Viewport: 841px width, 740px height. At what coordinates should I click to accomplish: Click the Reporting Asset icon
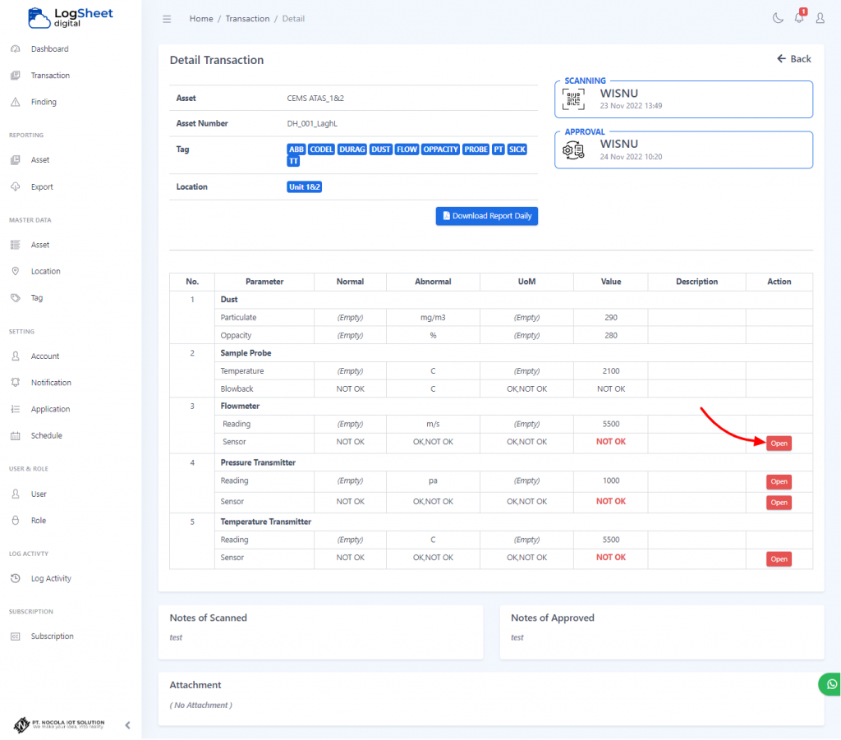coord(16,160)
